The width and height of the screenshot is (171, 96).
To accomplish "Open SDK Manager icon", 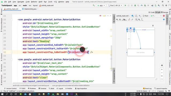I will [159, 5].
